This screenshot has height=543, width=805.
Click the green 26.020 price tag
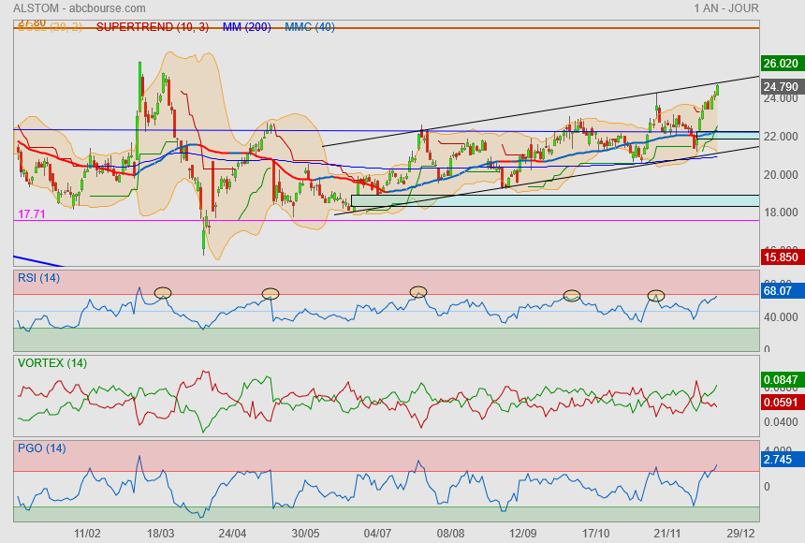click(781, 64)
